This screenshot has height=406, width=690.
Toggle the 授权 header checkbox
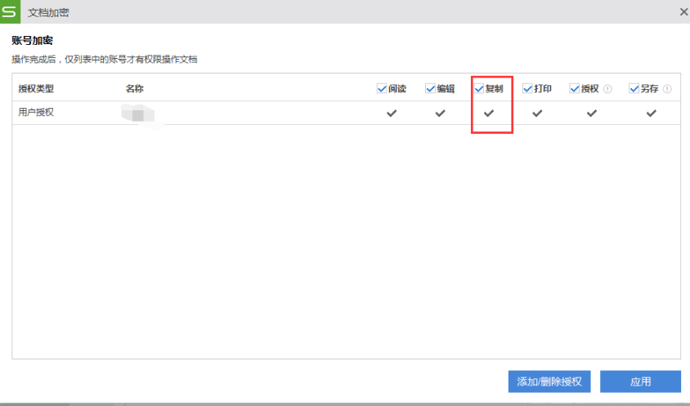pos(575,88)
